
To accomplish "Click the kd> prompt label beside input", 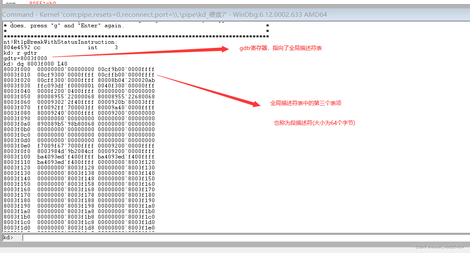I will point(8,237).
